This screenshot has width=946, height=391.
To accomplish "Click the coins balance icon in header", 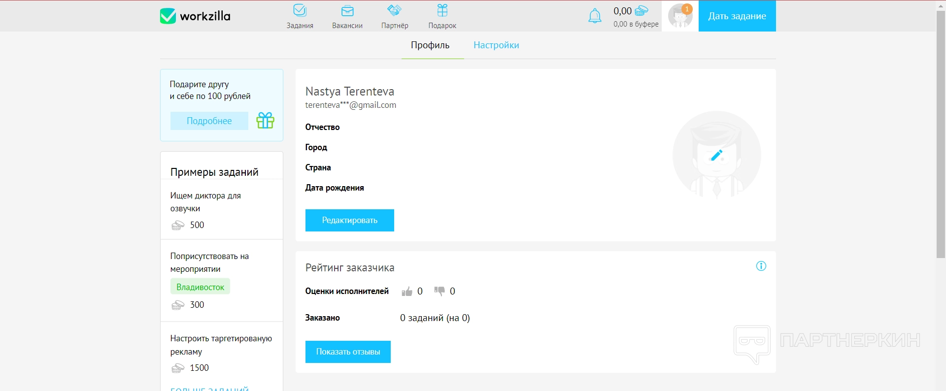I will tap(641, 10).
